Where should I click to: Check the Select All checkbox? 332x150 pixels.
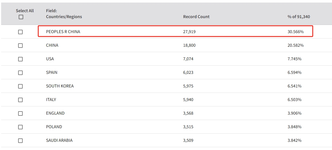pyautogui.click(x=21, y=17)
